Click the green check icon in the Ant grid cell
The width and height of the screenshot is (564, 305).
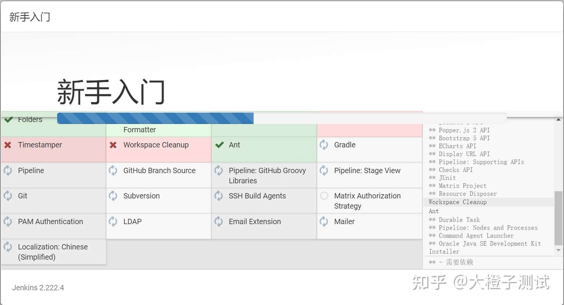click(219, 145)
